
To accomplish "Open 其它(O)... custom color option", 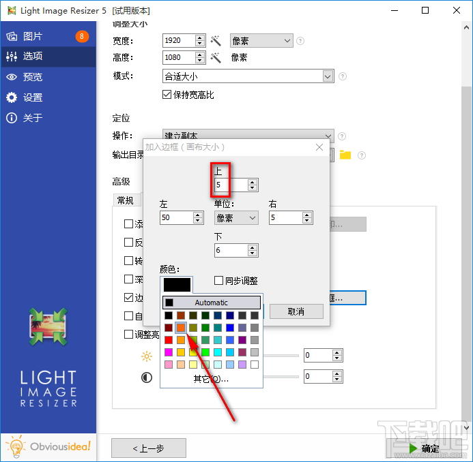I will click(211, 379).
